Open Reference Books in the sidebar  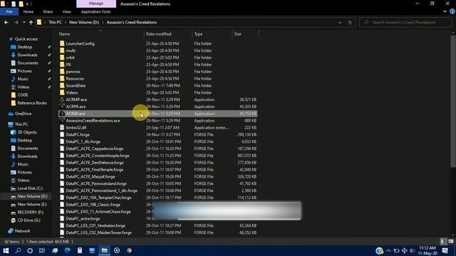pyautogui.click(x=31, y=102)
